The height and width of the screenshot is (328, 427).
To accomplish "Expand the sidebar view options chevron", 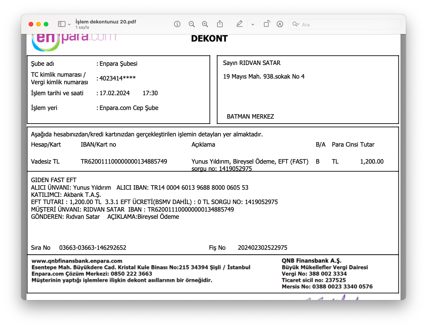I will point(69,24).
